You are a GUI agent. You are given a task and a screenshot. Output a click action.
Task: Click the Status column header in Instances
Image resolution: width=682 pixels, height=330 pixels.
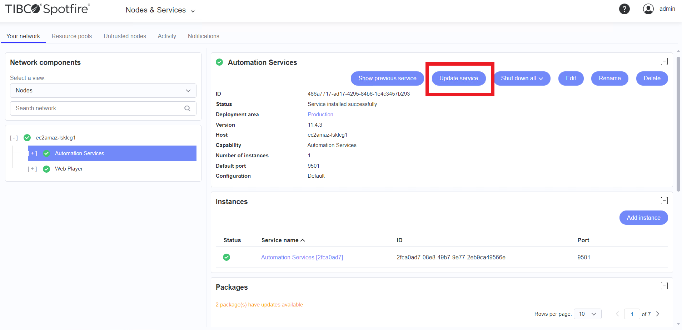coord(232,240)
